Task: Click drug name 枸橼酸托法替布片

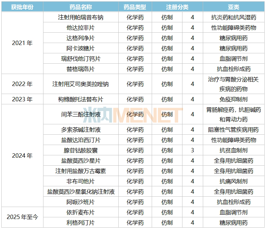Action: (81, 99)
